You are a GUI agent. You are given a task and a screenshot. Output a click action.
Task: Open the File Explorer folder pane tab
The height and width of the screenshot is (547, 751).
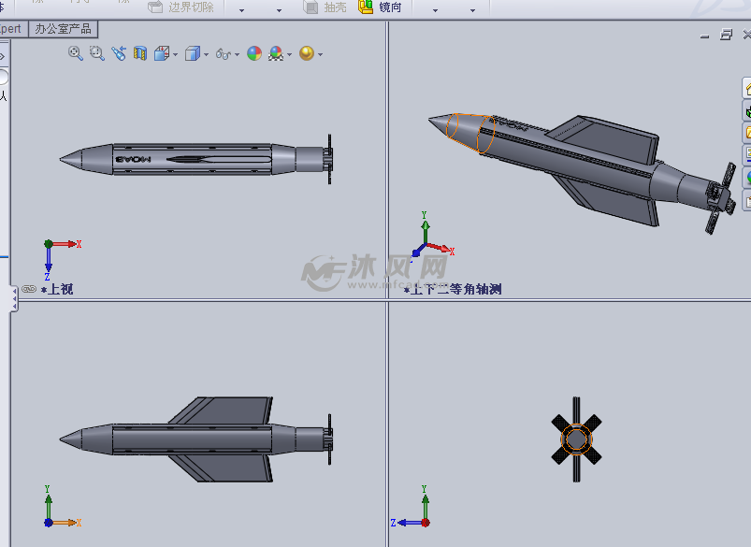tap(746, 133)
